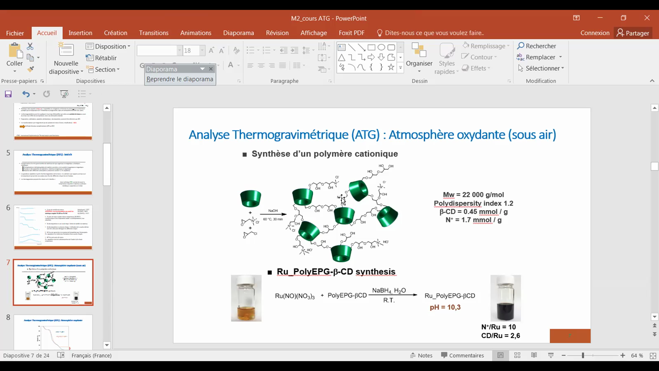Undo the last action
The height and width of the screenshot is (371, 659).
pyautogui.click(x=25, y=94)
